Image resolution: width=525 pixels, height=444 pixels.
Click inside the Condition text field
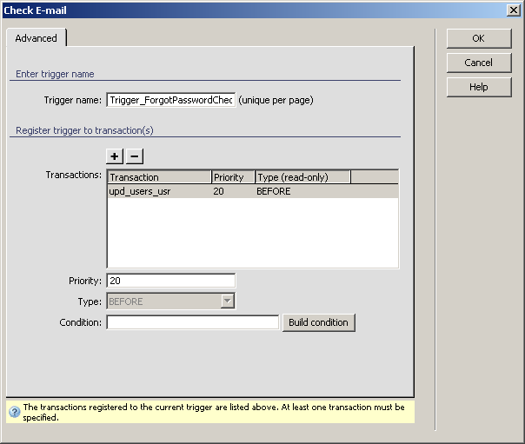192,322
